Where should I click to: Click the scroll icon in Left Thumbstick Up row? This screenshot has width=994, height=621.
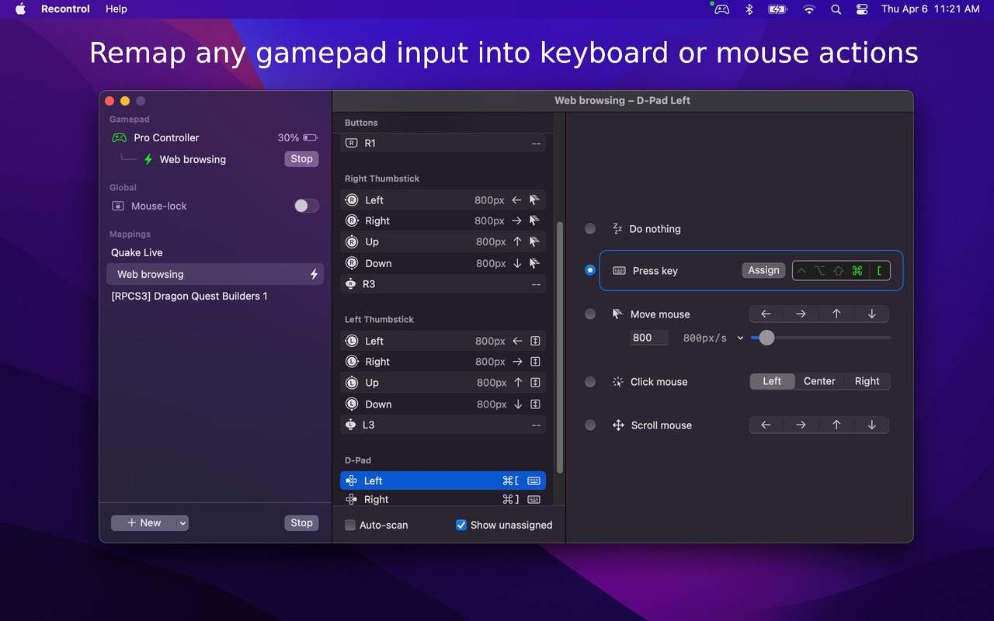534,383
